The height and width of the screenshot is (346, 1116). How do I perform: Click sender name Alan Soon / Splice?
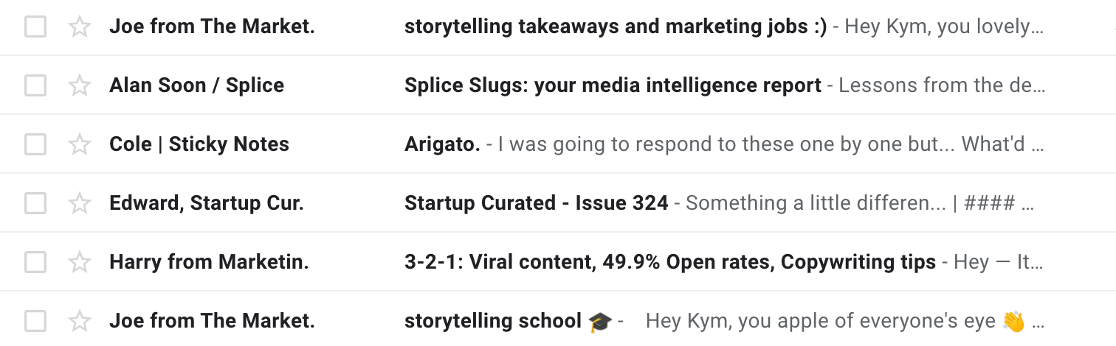click(196, 85)
